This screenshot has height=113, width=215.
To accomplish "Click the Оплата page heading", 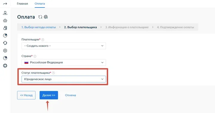I will [26, 17].
